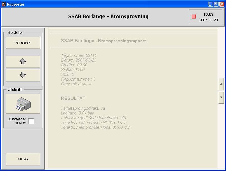Click the Bromsprovningsrapport report title

click(103, 41)
